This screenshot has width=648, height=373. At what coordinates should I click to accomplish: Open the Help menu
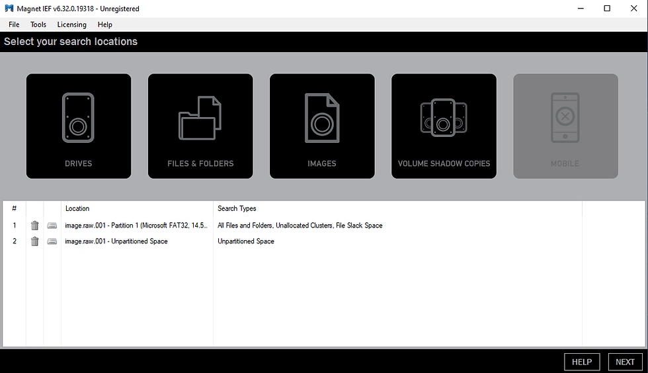pos(105,24)
